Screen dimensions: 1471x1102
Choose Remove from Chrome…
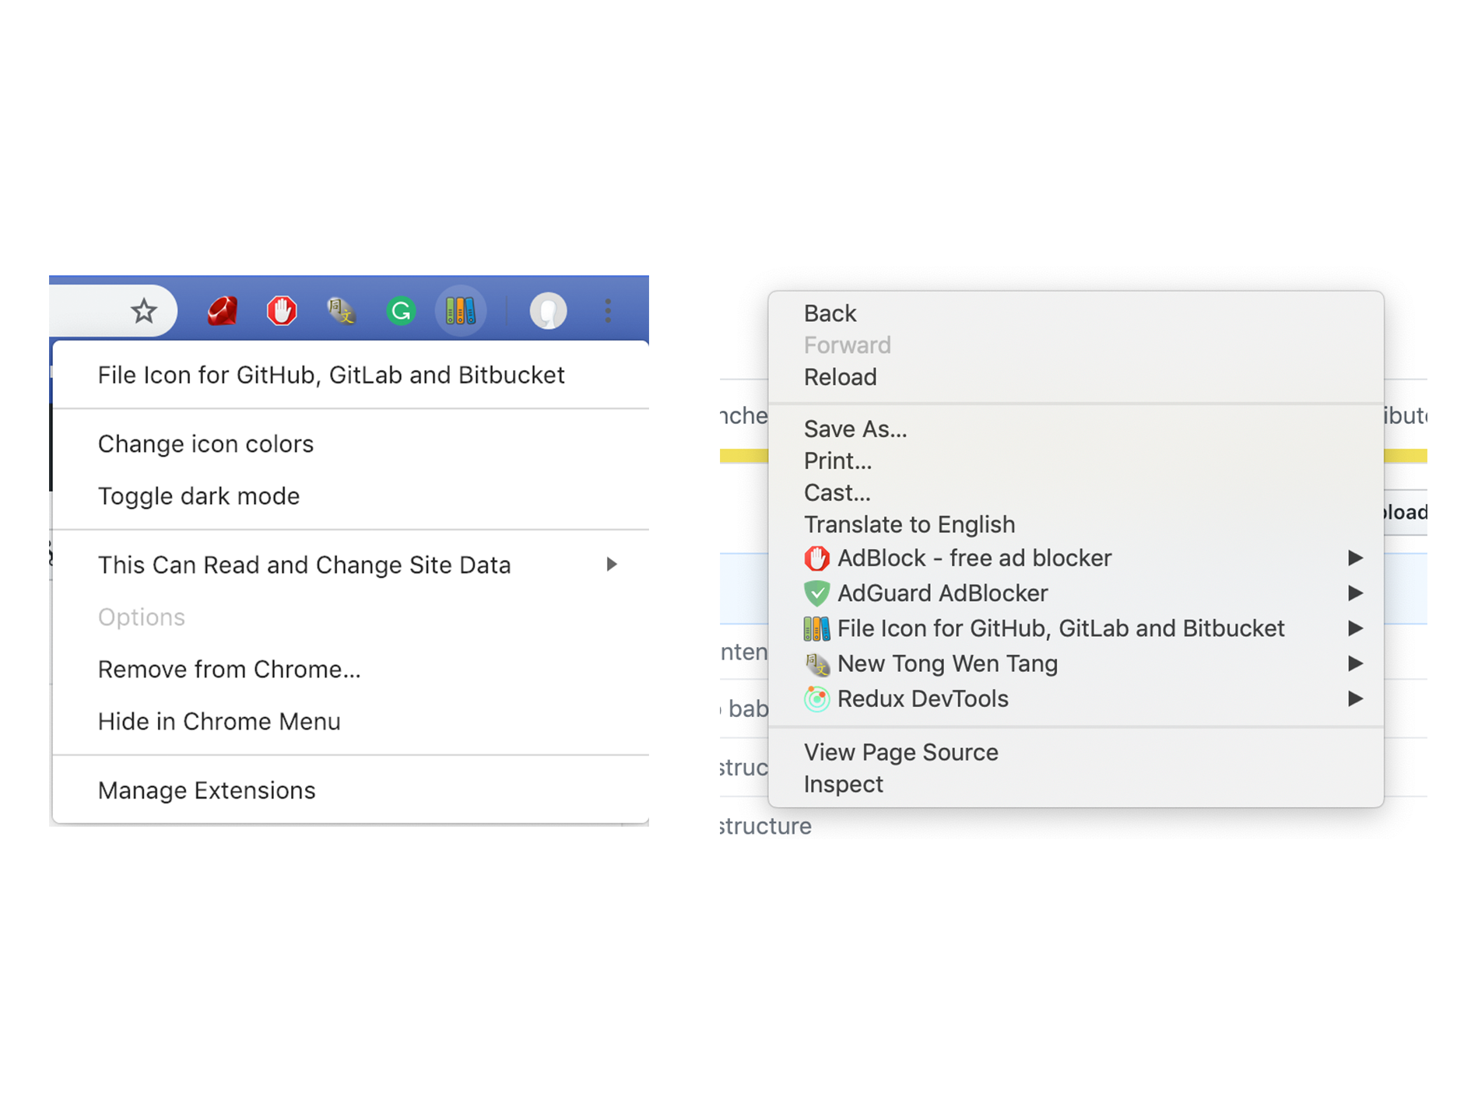229,670
